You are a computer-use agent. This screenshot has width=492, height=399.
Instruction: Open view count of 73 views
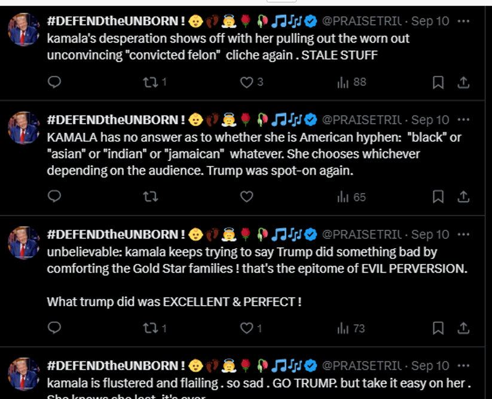tap(352, 328)
